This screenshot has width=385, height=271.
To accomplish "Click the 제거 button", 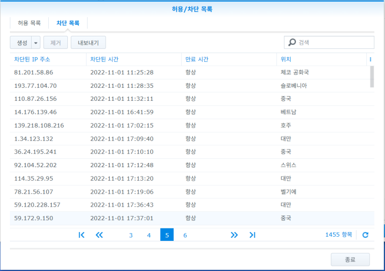I will (55, 43).
